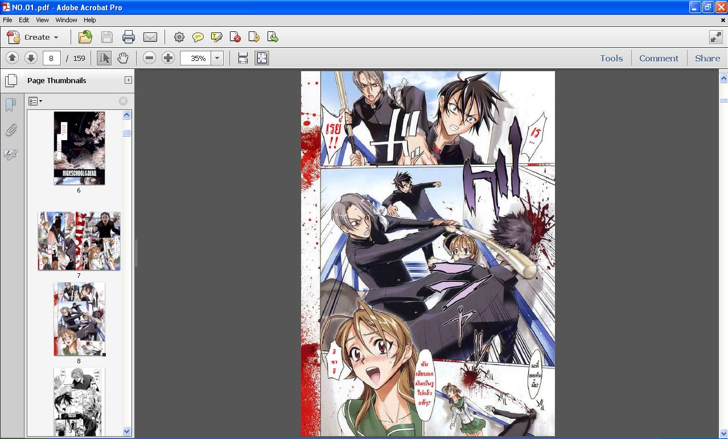The width and height of the screenshot is (728, 439).
Task: Select the Page Thumbnails panel icon
Action: click(x=11, y=80)
